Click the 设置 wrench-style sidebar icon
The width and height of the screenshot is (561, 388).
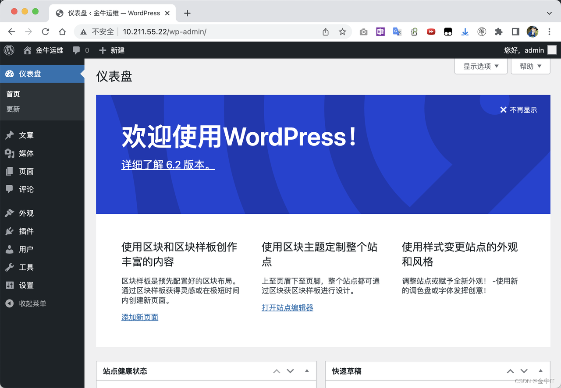(x=10, y=285)
